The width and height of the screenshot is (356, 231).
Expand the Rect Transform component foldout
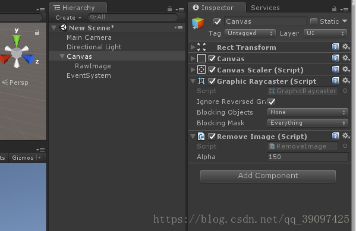(x=193, y=47)
